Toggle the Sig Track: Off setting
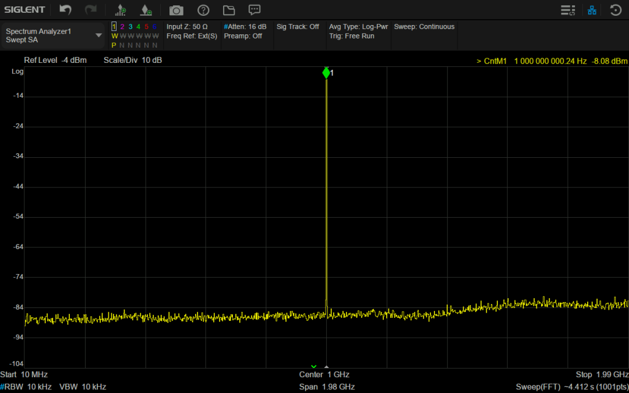The width and height of the screenshot is (629, 393). pos(298,27)
